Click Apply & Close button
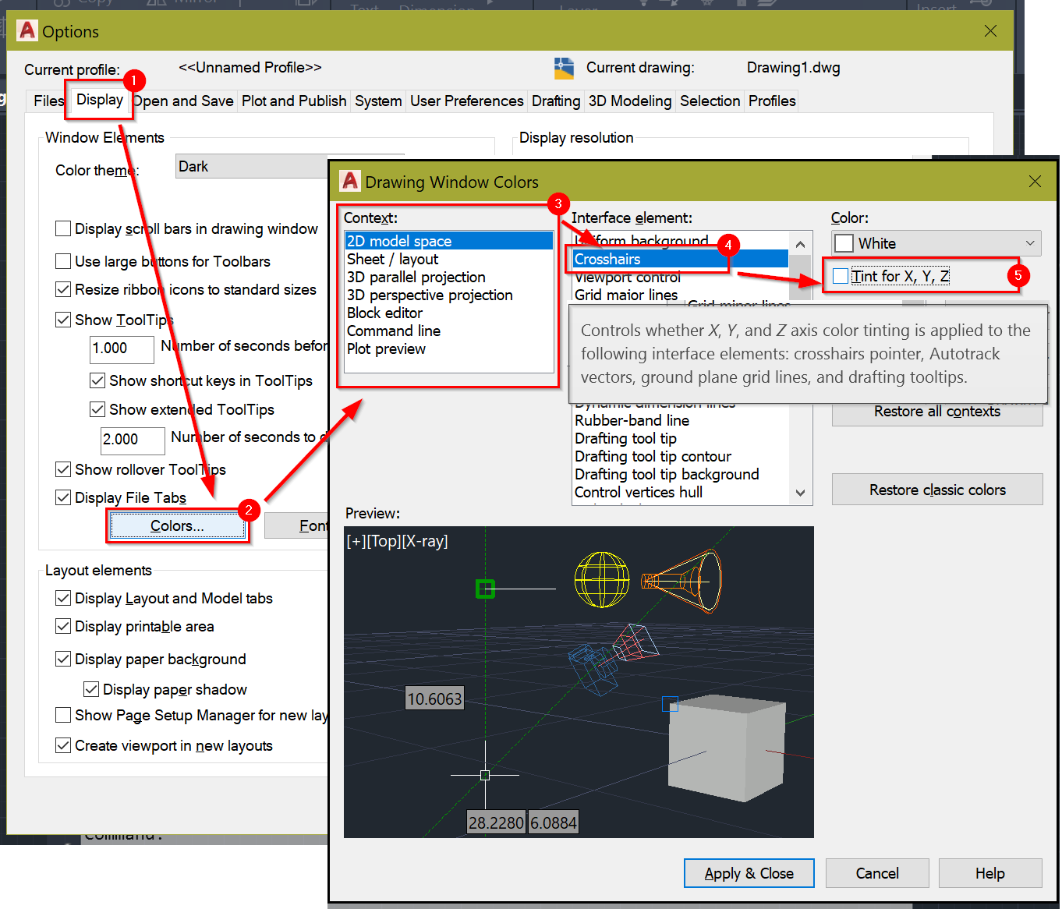 [749, 873]
